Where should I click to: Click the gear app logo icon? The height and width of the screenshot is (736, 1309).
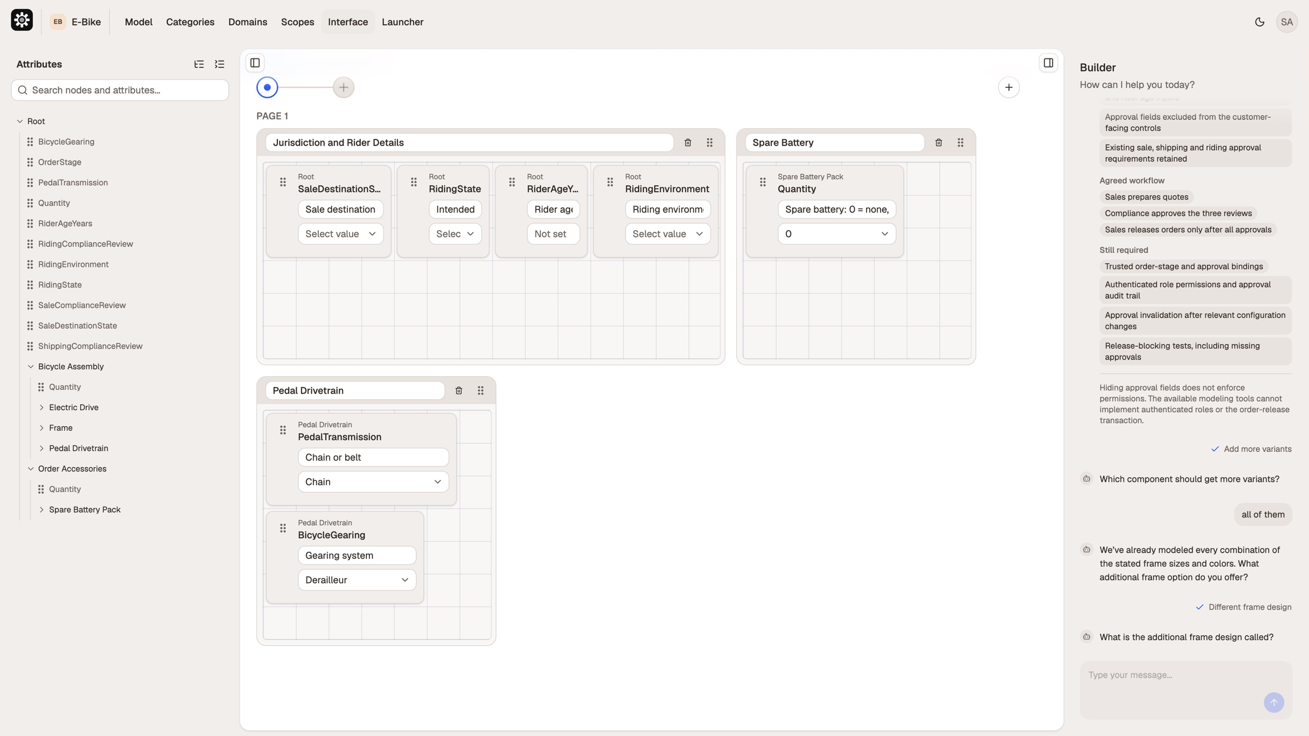click(22, 21)
